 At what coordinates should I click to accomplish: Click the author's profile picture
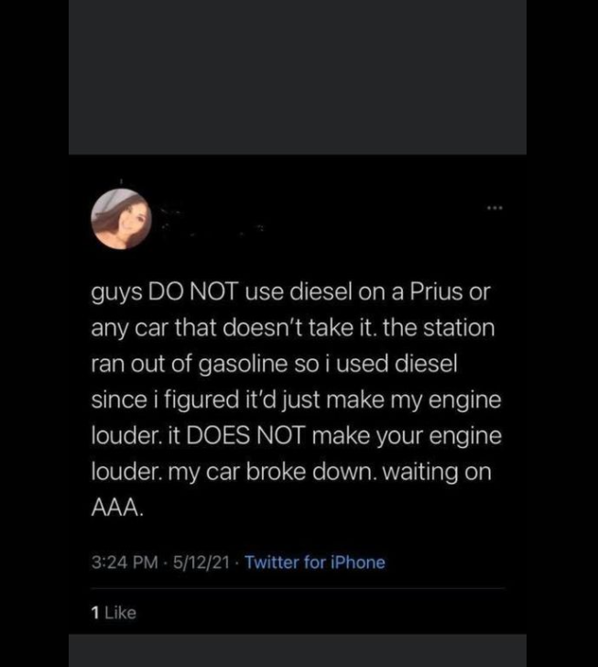pos(122,219)
